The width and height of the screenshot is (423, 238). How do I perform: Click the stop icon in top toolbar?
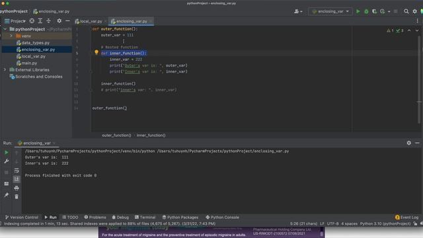tap(395, 11)
